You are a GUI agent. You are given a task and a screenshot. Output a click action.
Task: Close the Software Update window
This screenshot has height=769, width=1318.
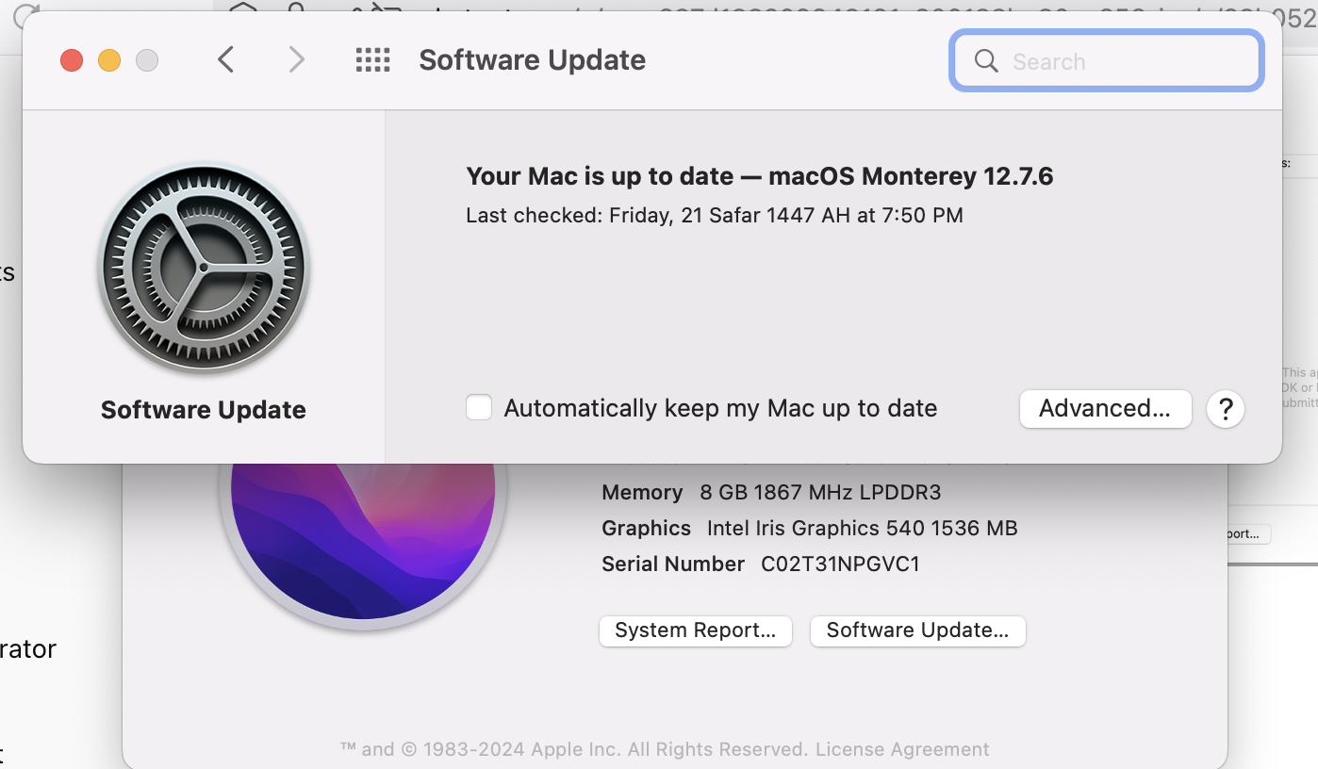[72, 61]
